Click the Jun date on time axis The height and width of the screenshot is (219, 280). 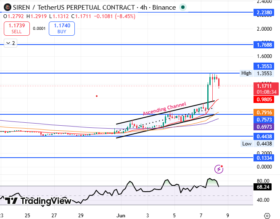click(121, 216)
